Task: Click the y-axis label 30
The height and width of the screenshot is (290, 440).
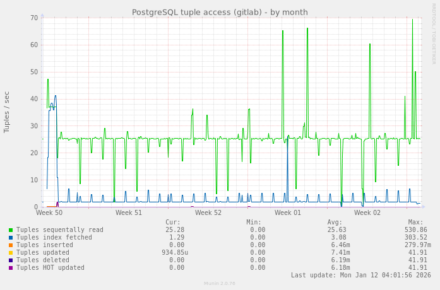Action: [x=34, y=126]
